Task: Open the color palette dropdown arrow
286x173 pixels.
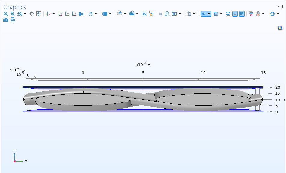Action: [263, 14]
